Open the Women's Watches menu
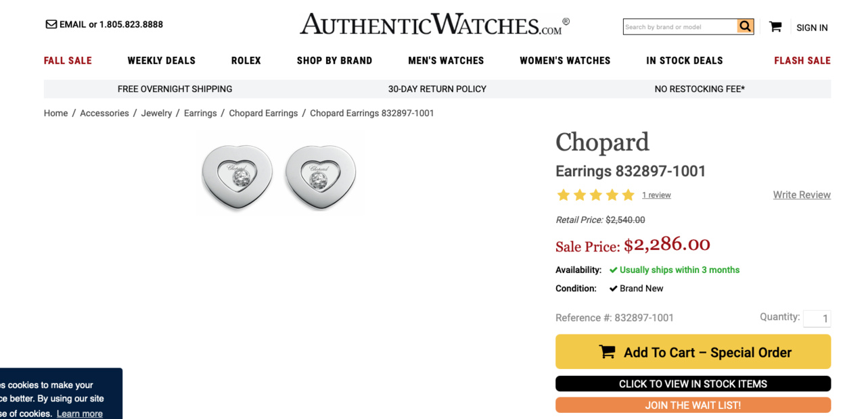866x419 pixels. coord(565,61)
